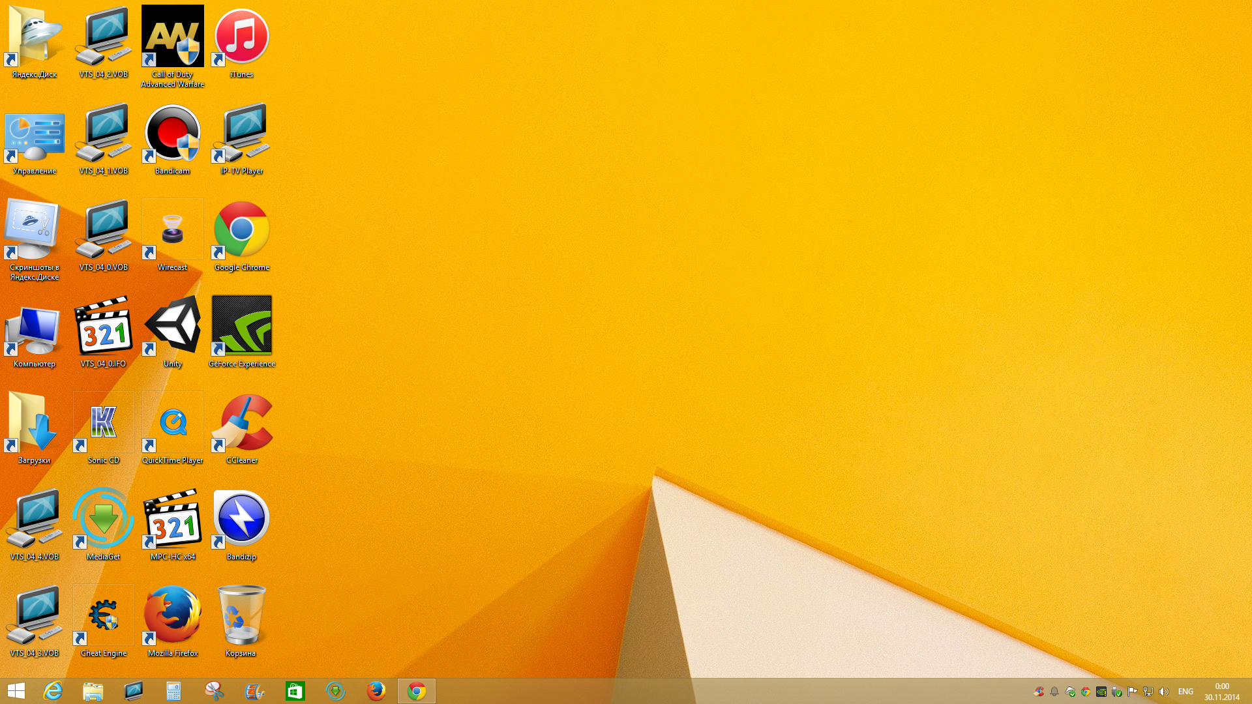Screen dimensions: 1252x704
Task: Launch Unity game engine
Action: (x=172, y=332)
